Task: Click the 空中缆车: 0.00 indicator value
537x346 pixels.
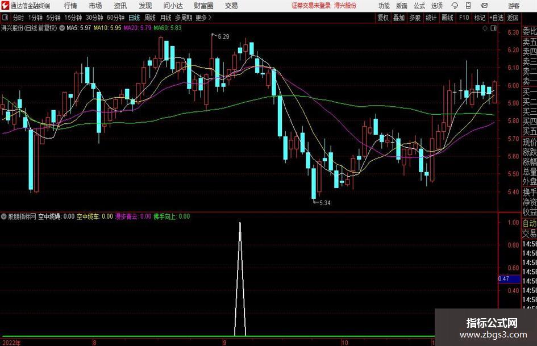Action: tap(94, 216)
